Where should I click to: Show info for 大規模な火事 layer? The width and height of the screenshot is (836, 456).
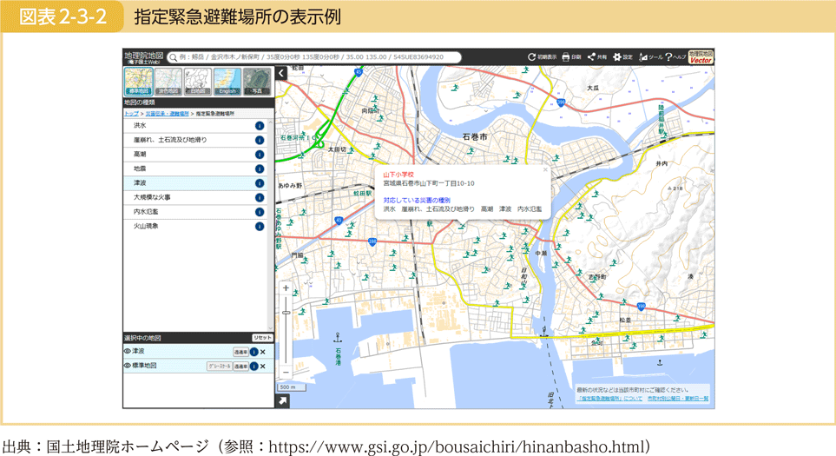(x=260, y=198)
